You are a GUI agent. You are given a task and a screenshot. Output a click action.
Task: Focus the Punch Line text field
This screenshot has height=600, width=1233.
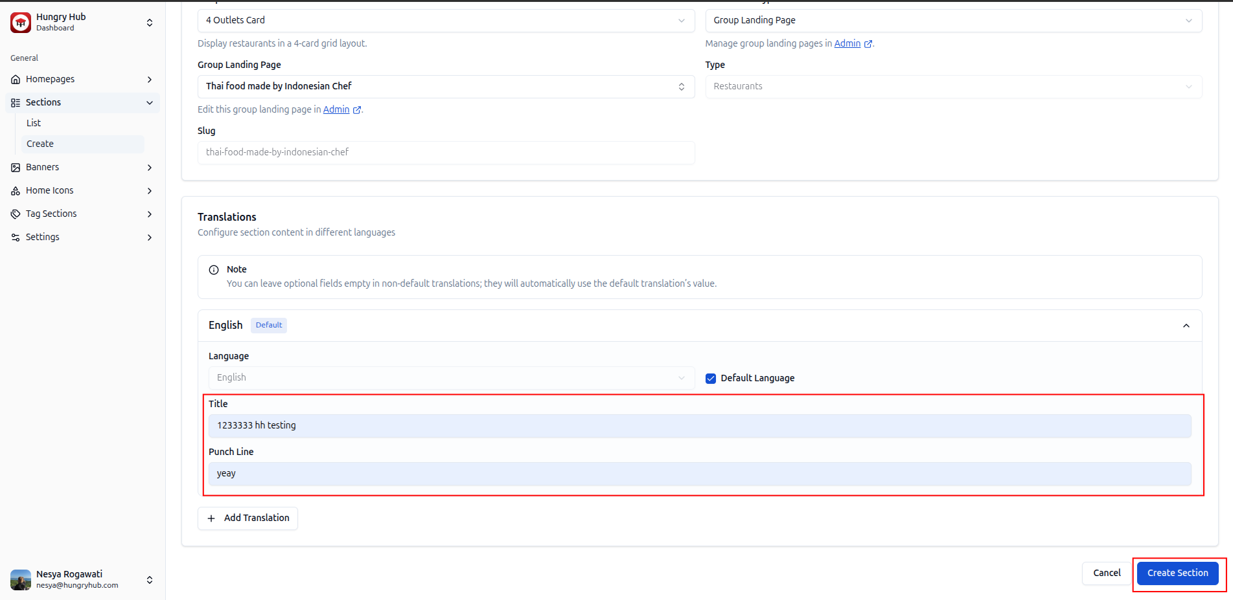click(x=699, y=474)
